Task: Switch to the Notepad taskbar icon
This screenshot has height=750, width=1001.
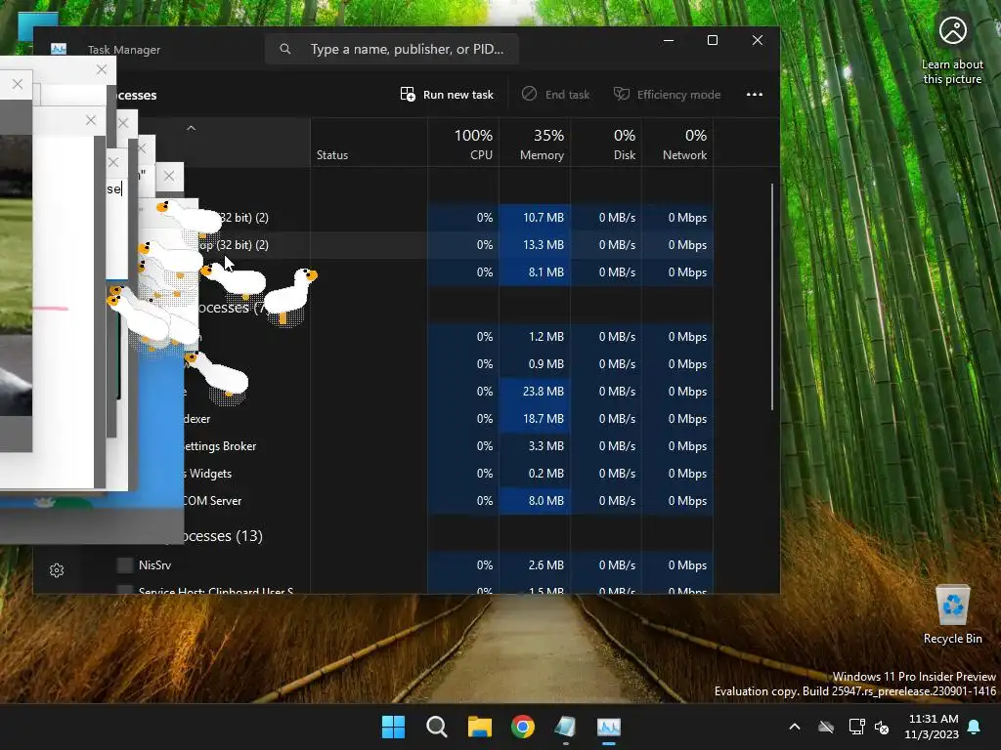Action: pos(566,727)
